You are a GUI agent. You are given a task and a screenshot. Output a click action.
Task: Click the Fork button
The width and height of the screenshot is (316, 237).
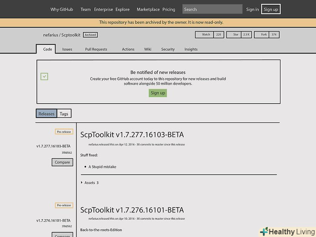[264, 35]
